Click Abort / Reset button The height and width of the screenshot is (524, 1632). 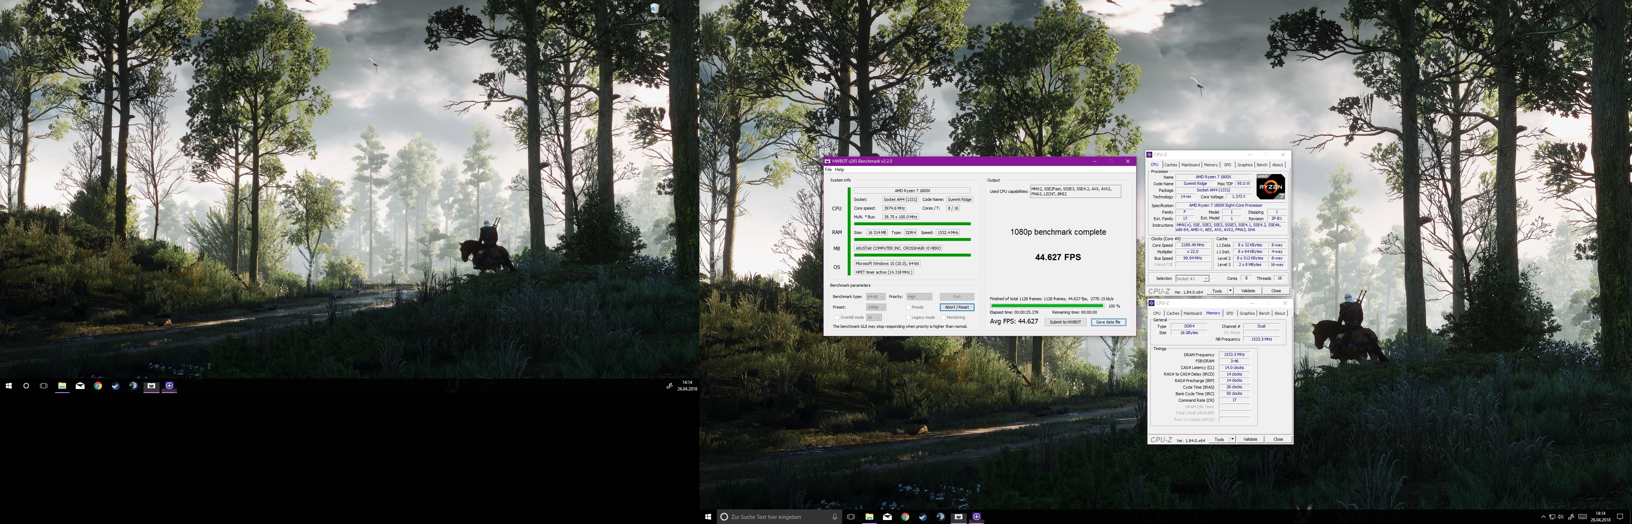point(957,307)
